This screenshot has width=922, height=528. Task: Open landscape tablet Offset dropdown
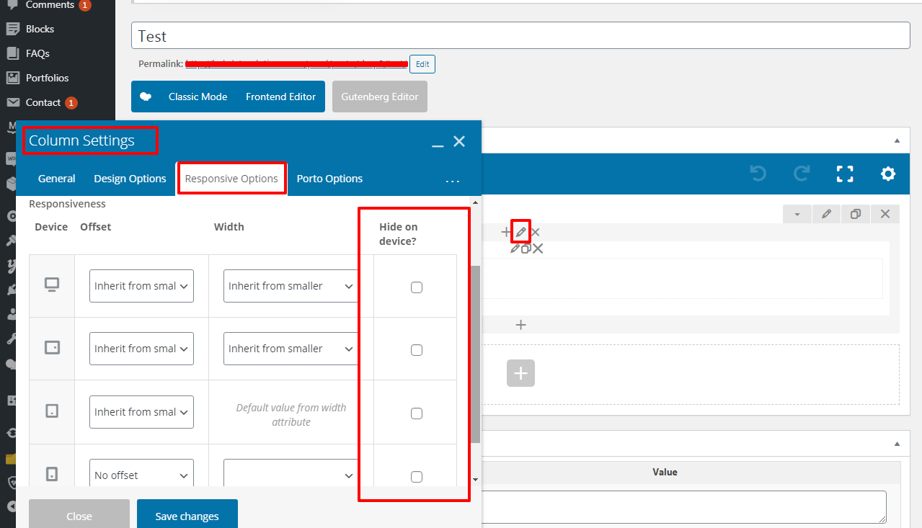click(x=141, y=349)
